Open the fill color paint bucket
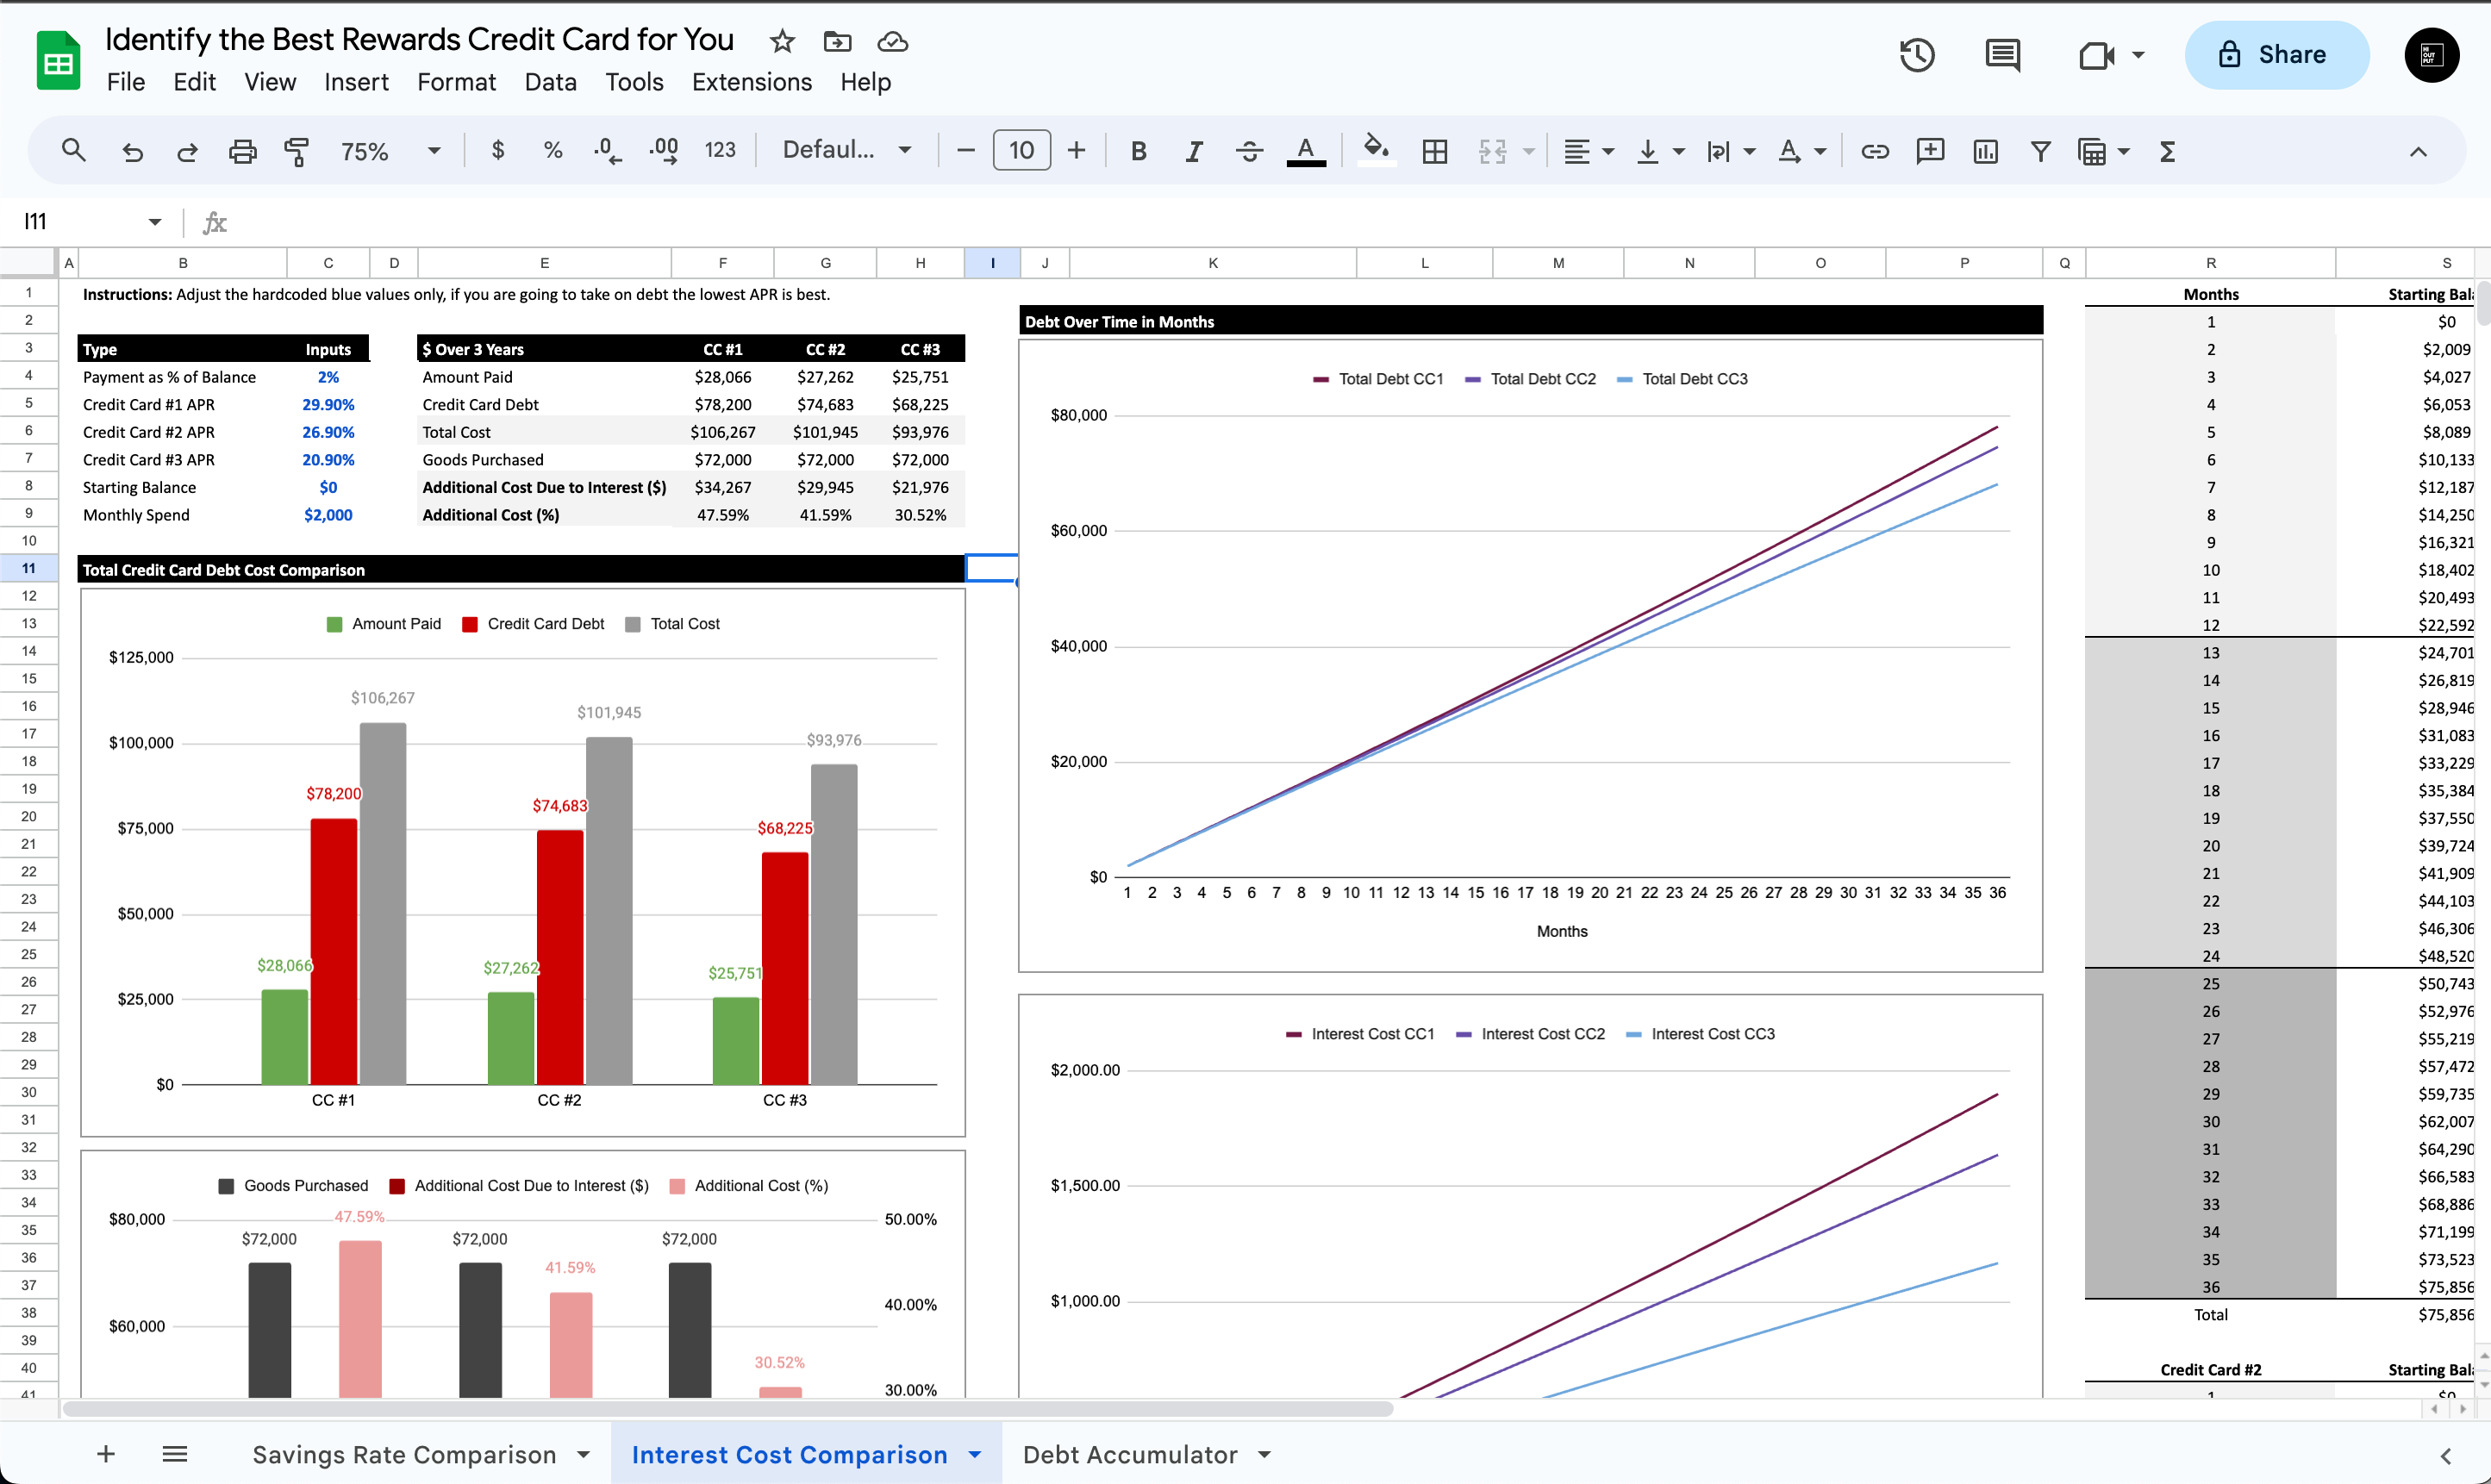 1376,151
